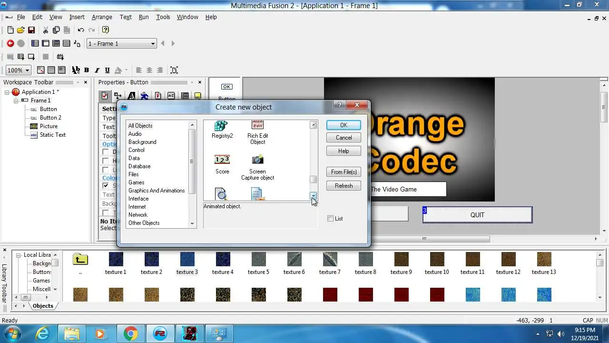Enable the List checkbox in the dialog

coord(331,219)
